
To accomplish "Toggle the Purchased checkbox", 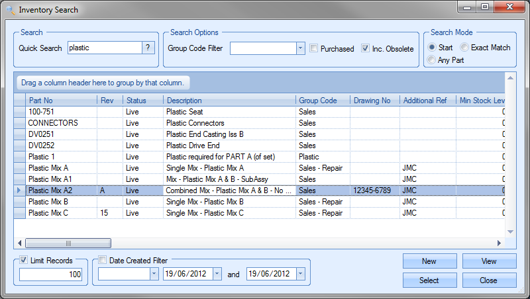I will 315,48.
